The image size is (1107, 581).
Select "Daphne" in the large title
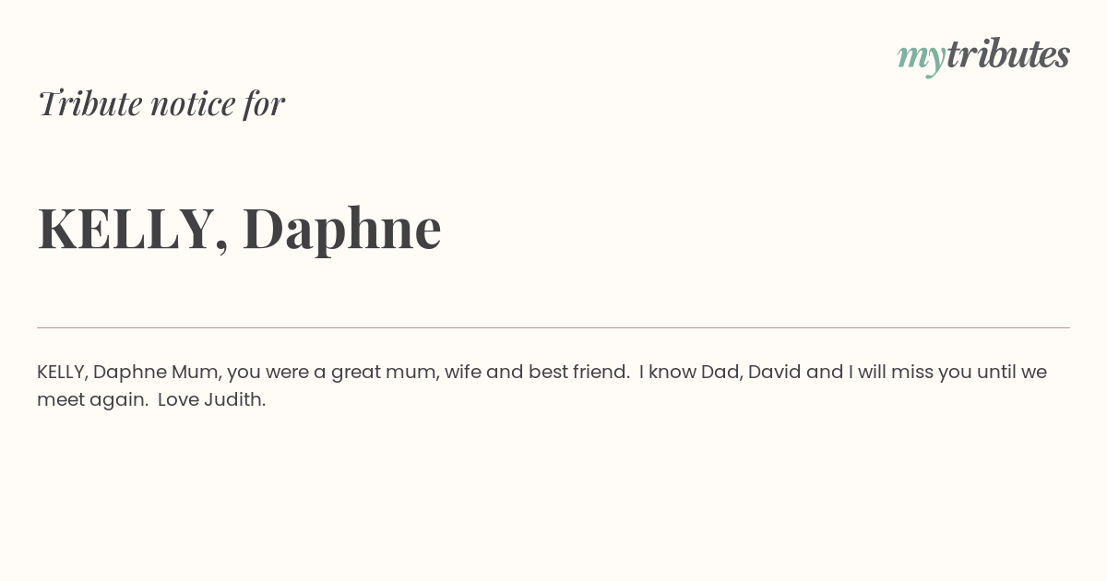[x=342, y=228]
